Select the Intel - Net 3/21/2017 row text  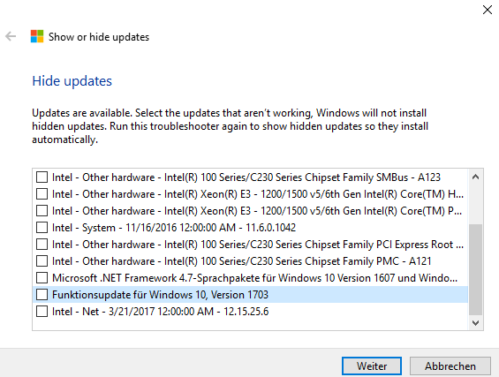160,312
